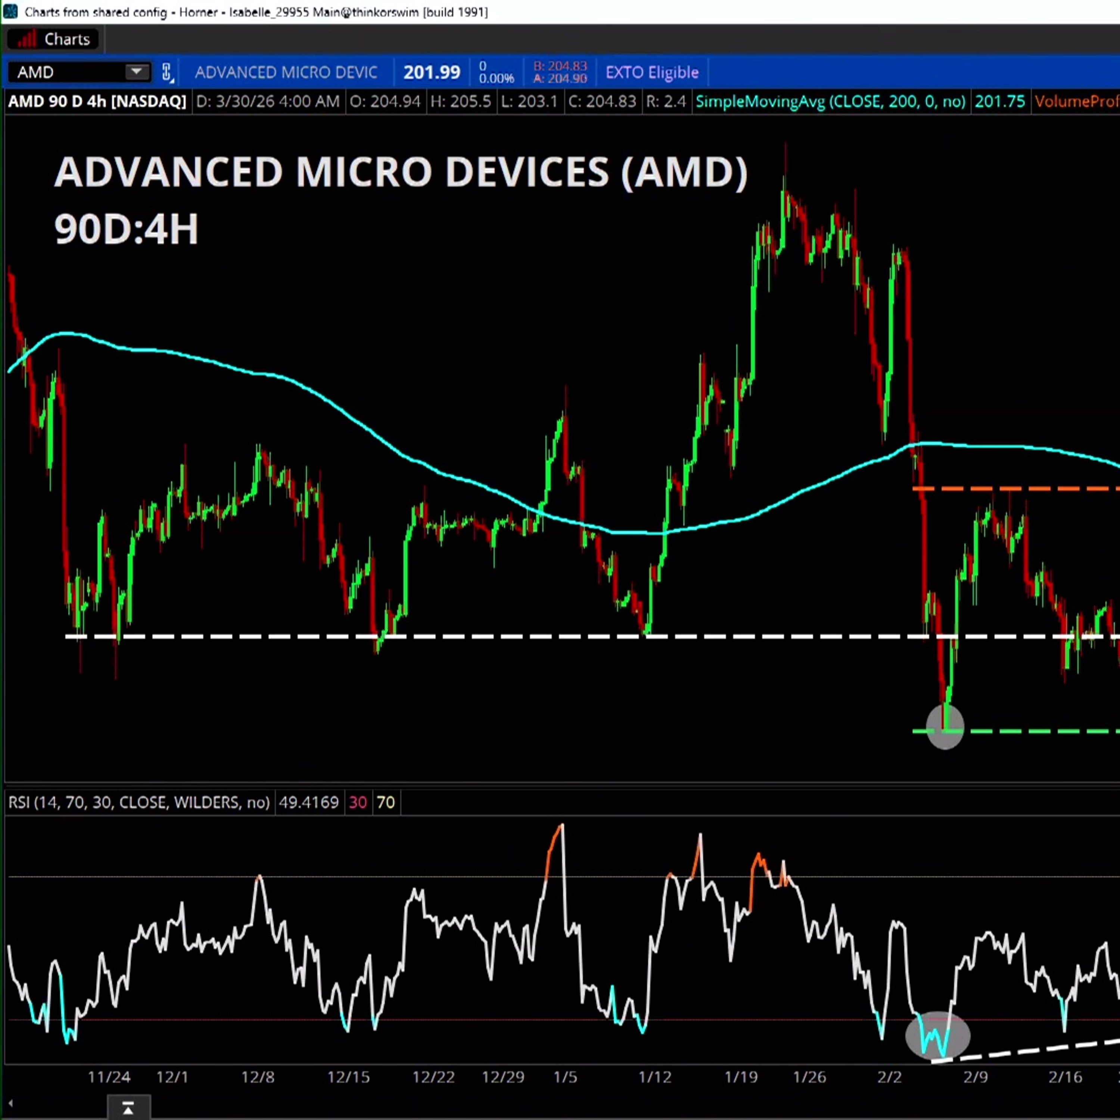The width and height of the screenshot is (1120, 1120).
Task: Click the RSI oversold level 30
Action: [358, 802]
